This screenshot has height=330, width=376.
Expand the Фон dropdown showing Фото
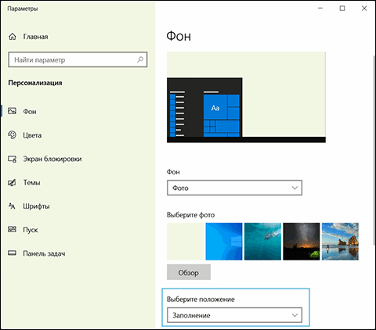click(x=234, y=188)
